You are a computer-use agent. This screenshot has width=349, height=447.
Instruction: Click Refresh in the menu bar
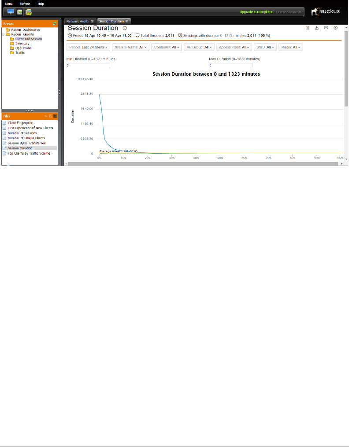(x=25, y=4)
